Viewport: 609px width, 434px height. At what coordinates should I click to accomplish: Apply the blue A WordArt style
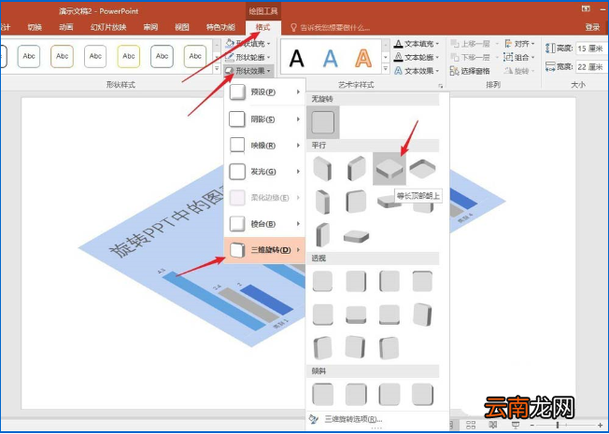(x=330, y=58)
